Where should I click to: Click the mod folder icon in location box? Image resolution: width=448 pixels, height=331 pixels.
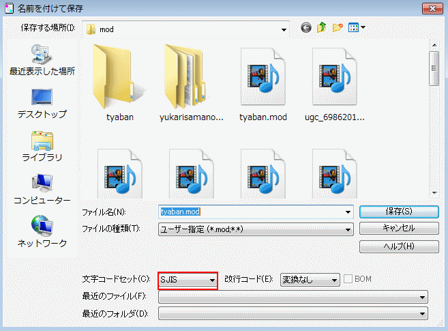[x=91, y=29]
